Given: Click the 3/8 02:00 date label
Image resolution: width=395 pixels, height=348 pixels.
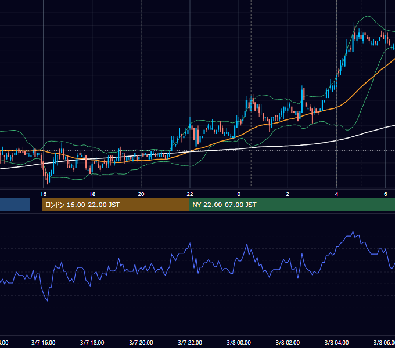Looking at the screenshot, I should (x=288, y=342).
